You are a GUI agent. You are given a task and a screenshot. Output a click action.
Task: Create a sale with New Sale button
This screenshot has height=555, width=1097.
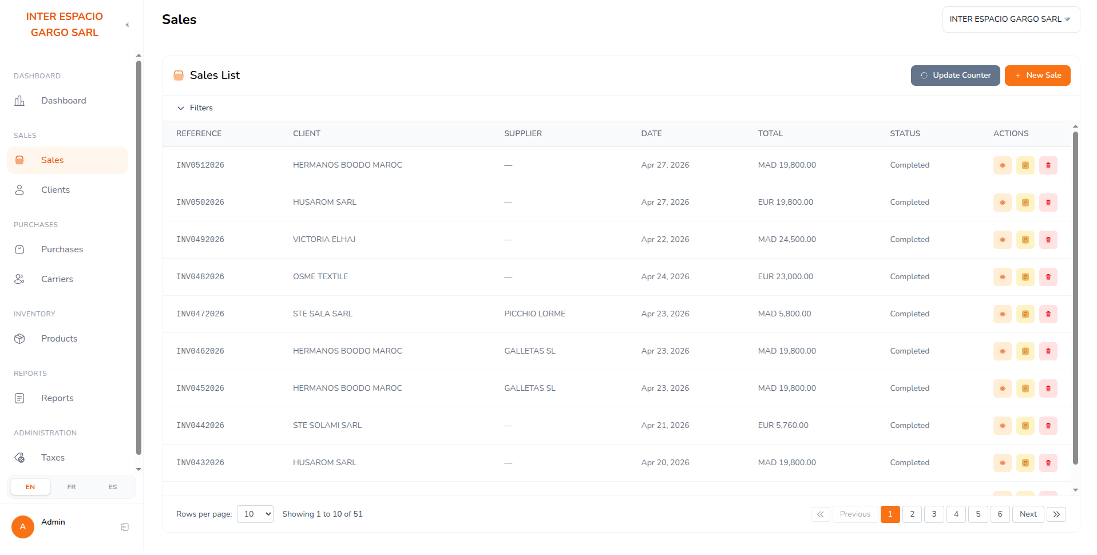click(1037, 76)
